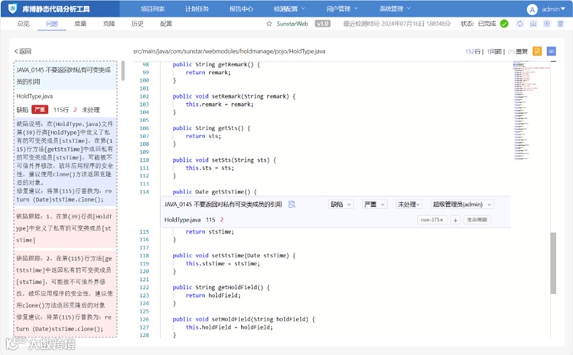Image resolution: width=573 pixels, height=355 pixels.
Task: Click the code minimap overview
Action: click(532, 111)
